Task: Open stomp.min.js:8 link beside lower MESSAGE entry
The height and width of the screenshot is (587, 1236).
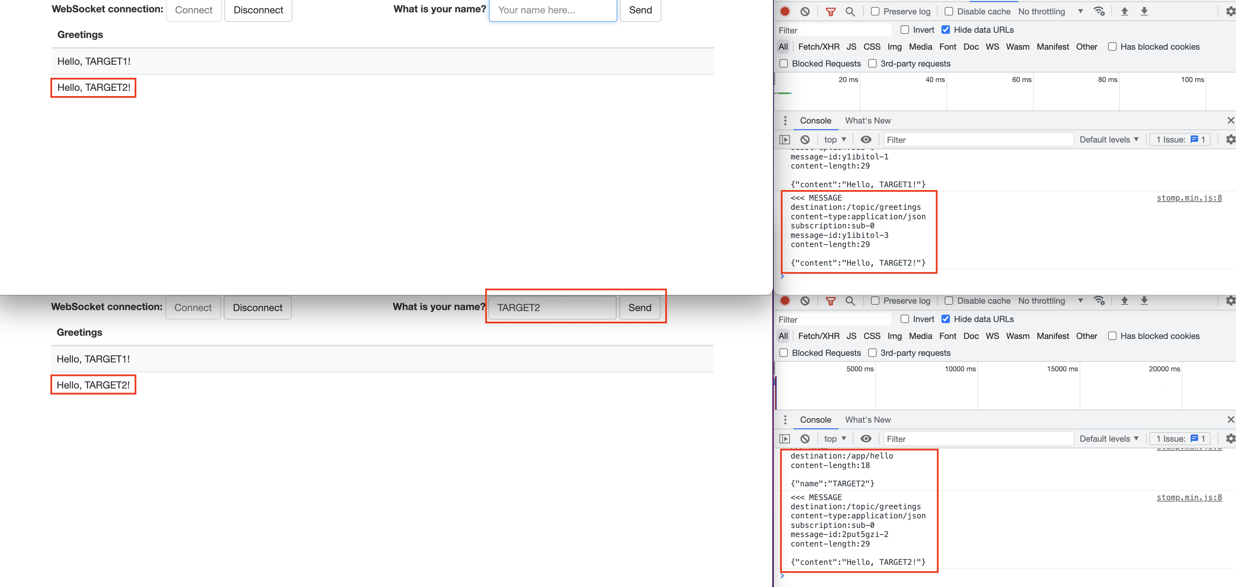Action: point(1189,497)
